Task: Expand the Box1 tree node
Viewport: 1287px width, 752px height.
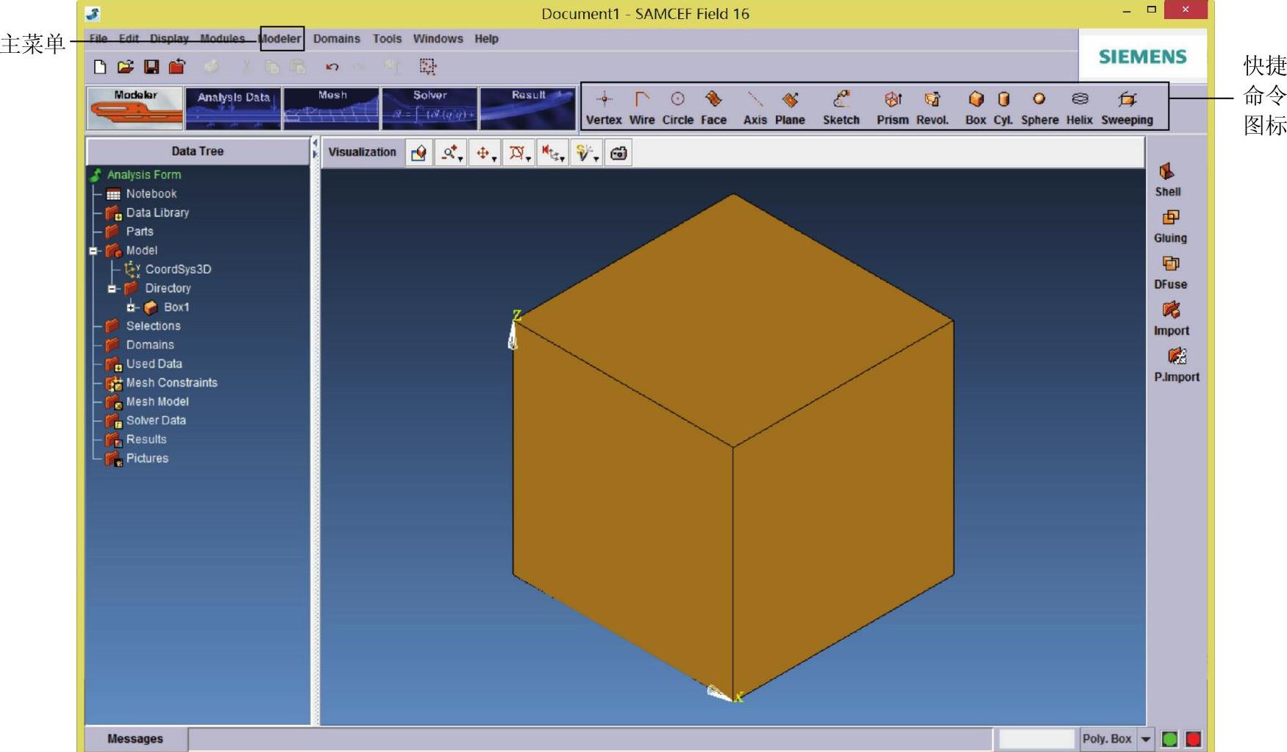Action: [x=131, y=307]
